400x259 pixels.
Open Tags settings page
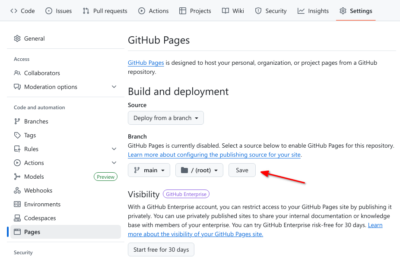66,135
